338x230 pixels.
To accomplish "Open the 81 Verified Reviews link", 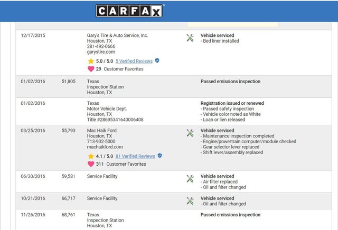I will pos(135,156).
